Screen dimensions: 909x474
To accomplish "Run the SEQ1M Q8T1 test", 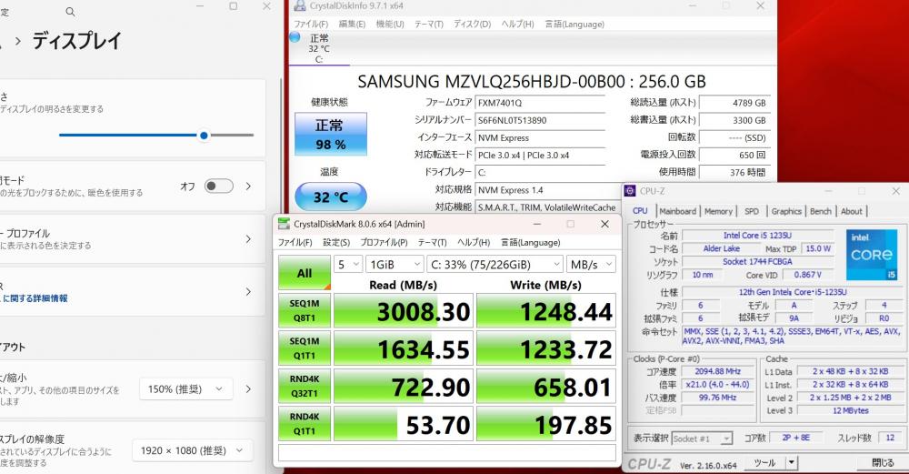I will [305, 310].
